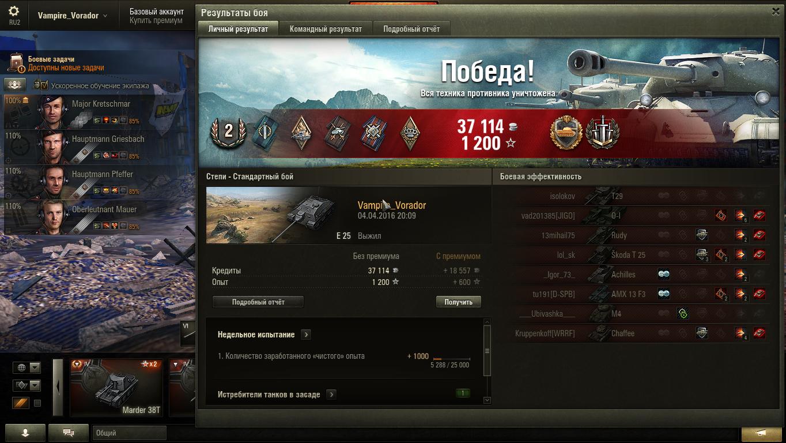Open Vampire_Vorador account dropdown
The image size is (786, 443).
click(73, 16)
